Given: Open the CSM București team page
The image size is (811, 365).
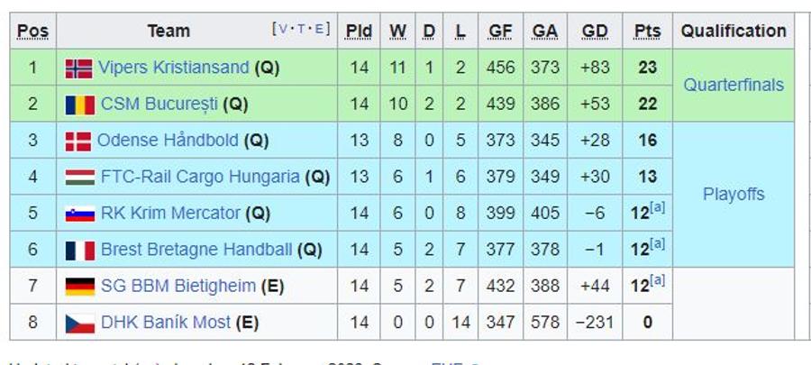Looking at the screenshot, I should pos(159,104).
